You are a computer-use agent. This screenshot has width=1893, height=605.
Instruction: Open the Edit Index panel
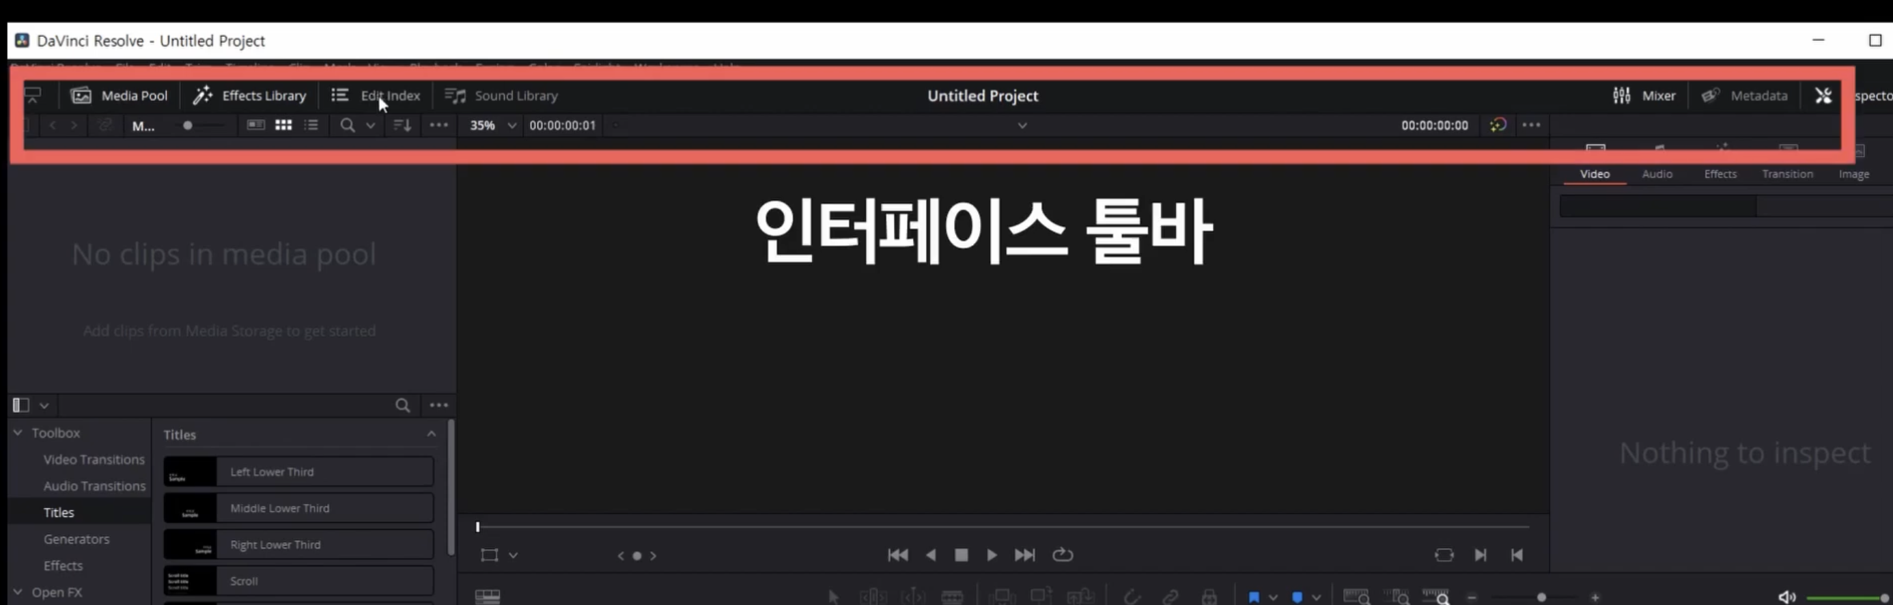click(376, 96)
